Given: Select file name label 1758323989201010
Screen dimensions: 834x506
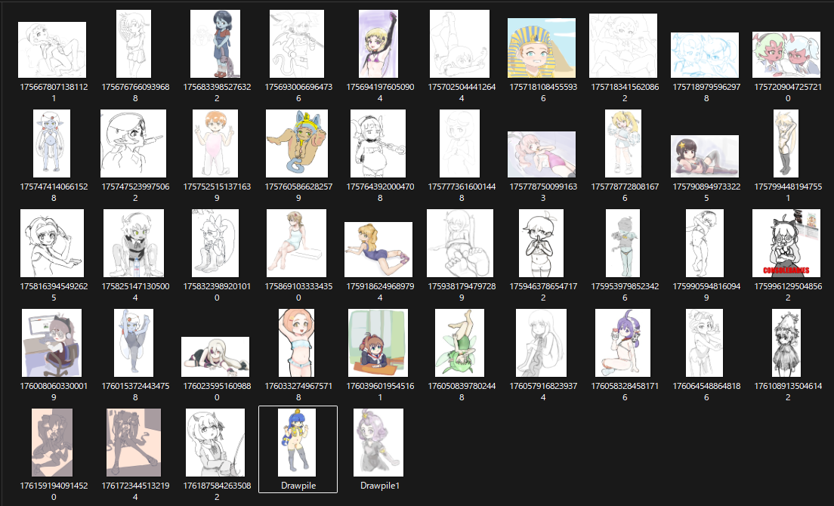Looking at the screenshot, I should [217, 292].
